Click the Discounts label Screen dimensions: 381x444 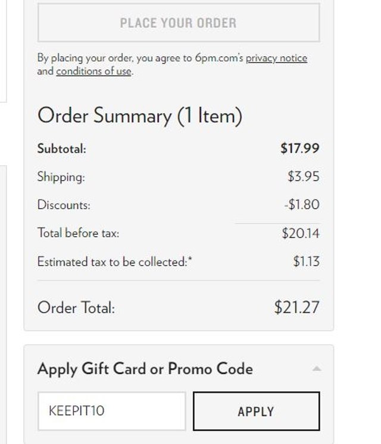[64, 204]
